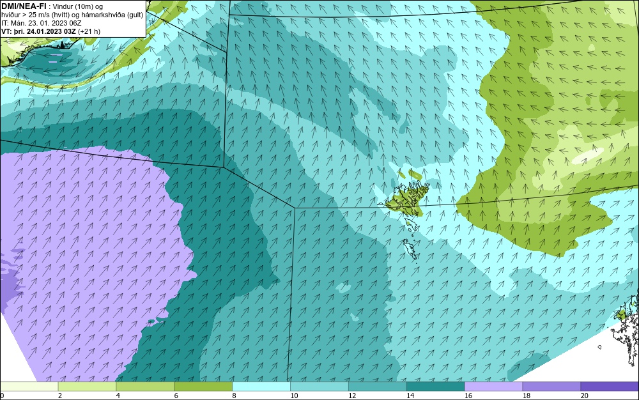Click legend scale label "2"
The height and width of the screenshot is (400, 639).
pyautogui.click(x=60, y=396)
